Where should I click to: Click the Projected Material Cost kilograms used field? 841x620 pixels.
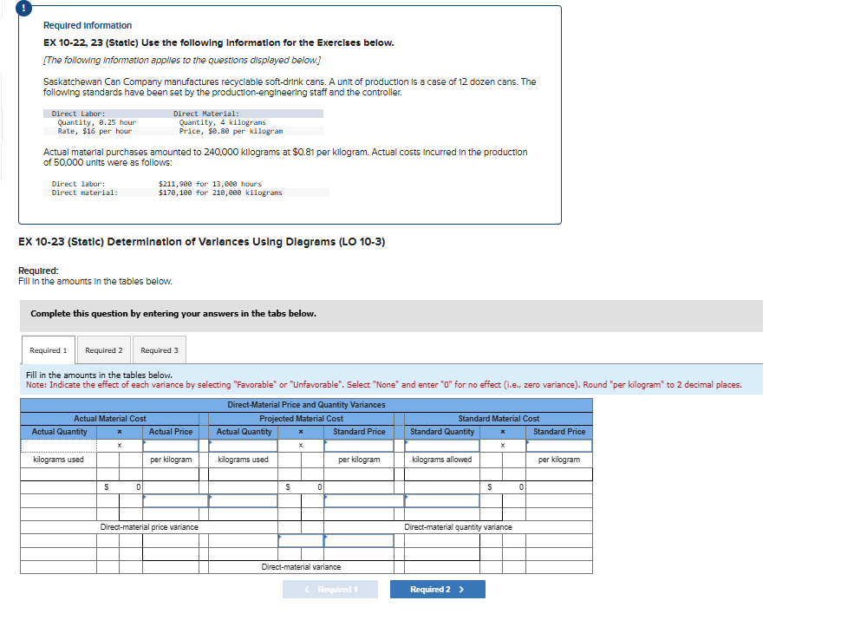tap(242, 444)
